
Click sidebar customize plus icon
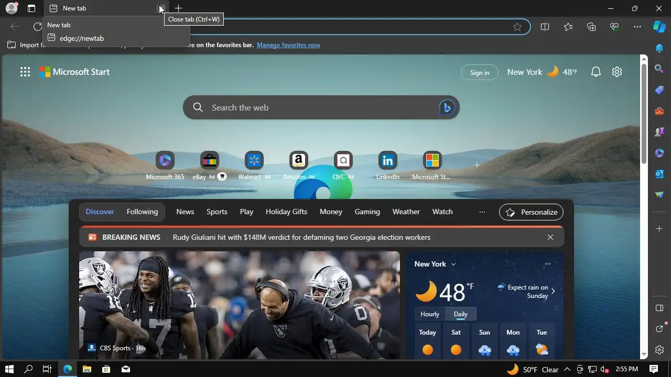point(659,229)
